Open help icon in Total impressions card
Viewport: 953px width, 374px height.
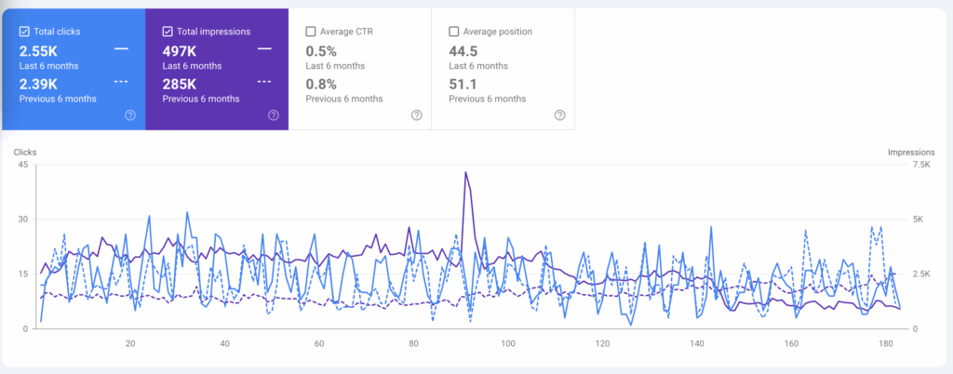(x=273, y=115)
